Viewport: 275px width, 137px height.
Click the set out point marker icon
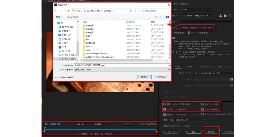(82, 124)
